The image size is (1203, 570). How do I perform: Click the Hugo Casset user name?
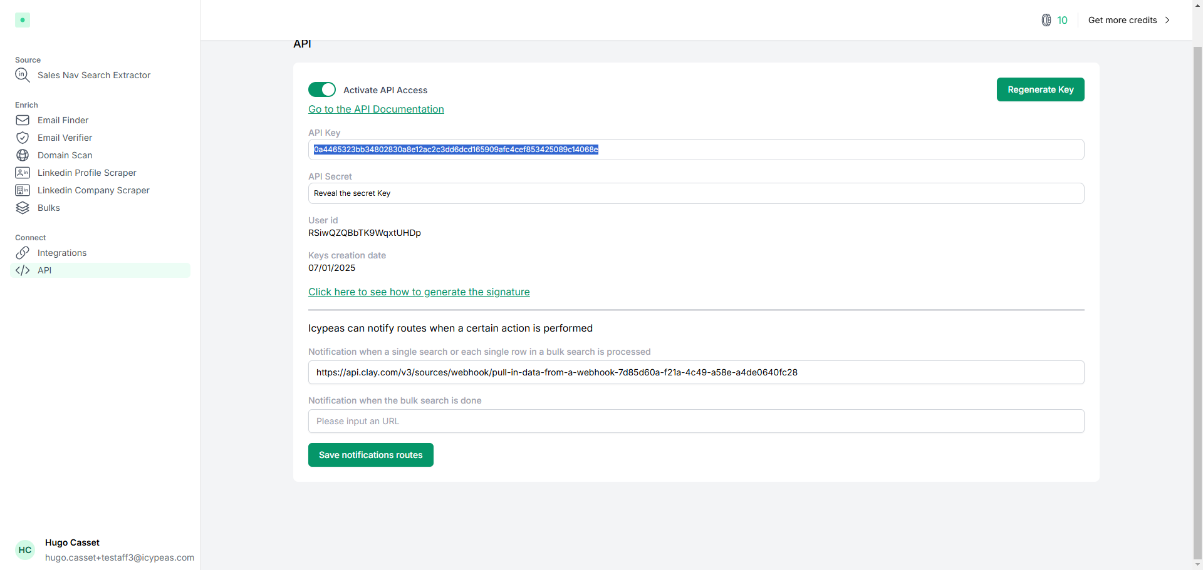[72, 542]
